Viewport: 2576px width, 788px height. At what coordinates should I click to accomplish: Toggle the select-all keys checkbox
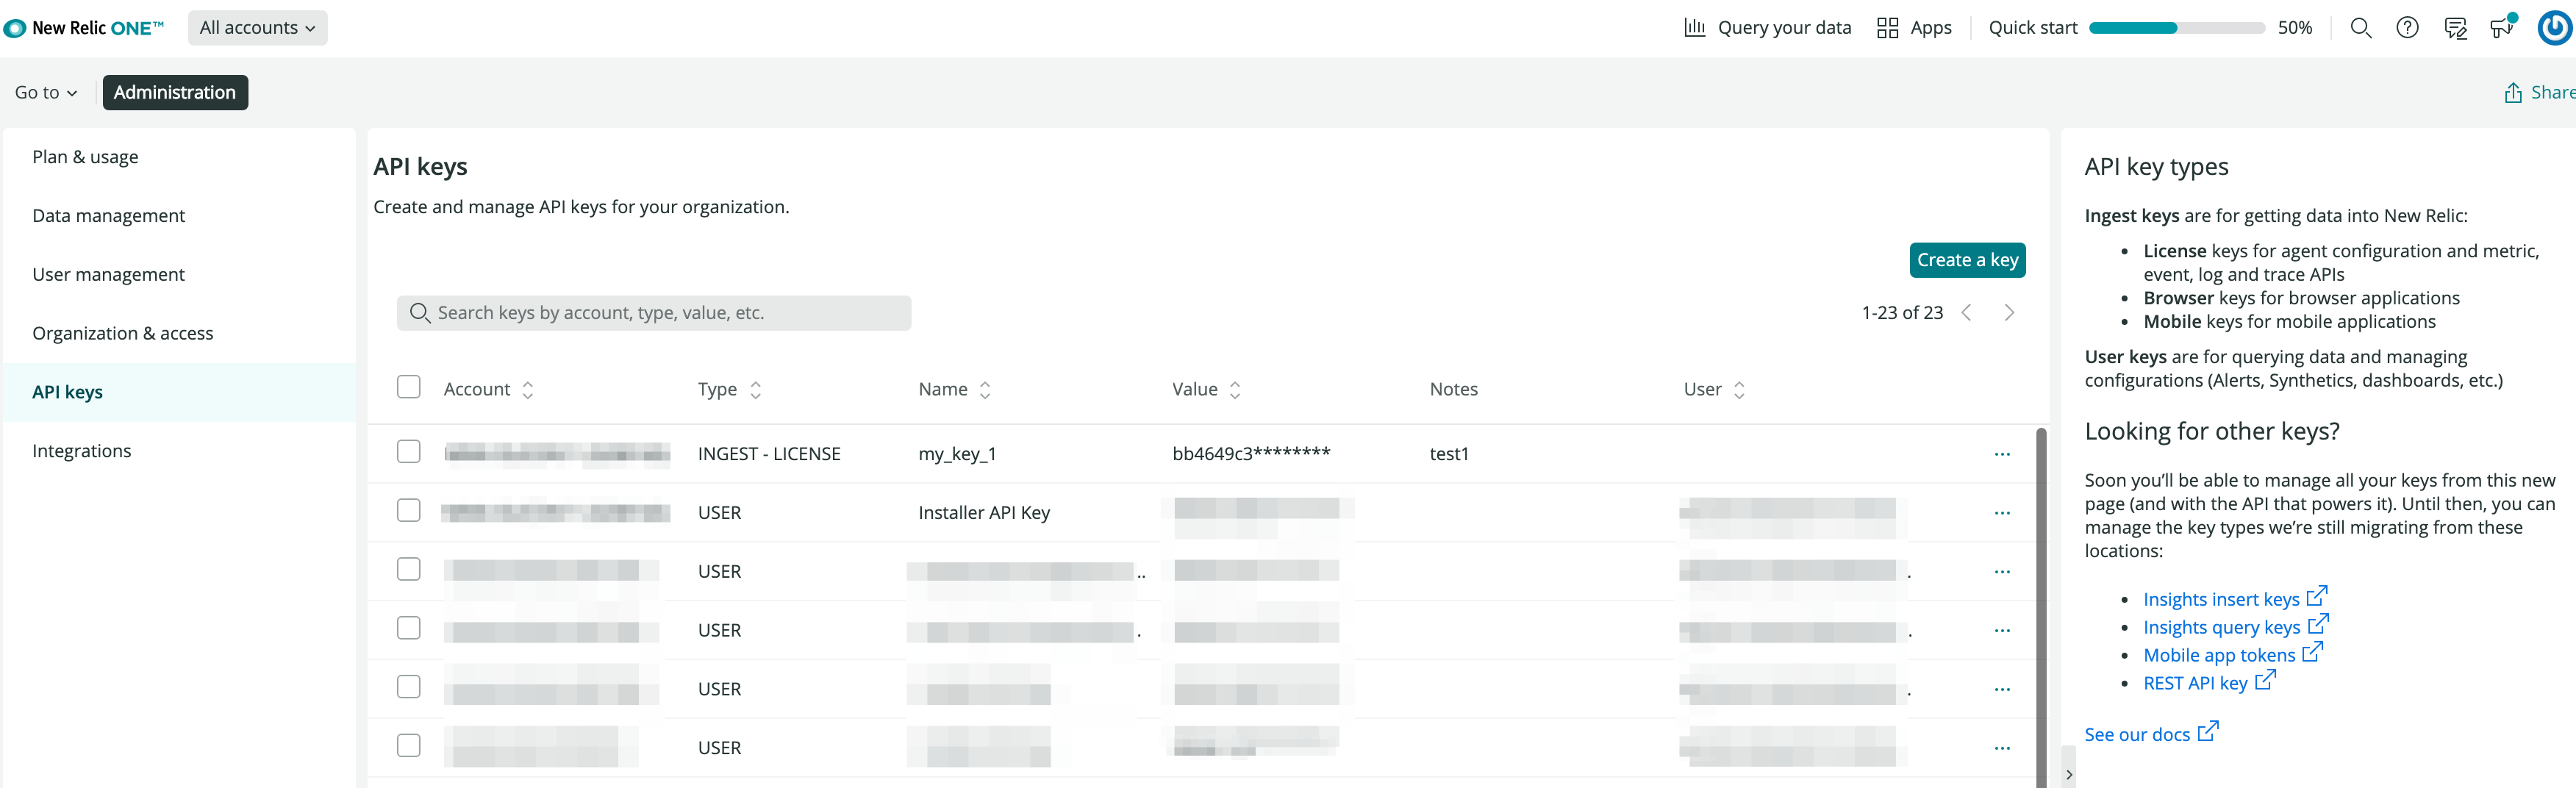408,387
